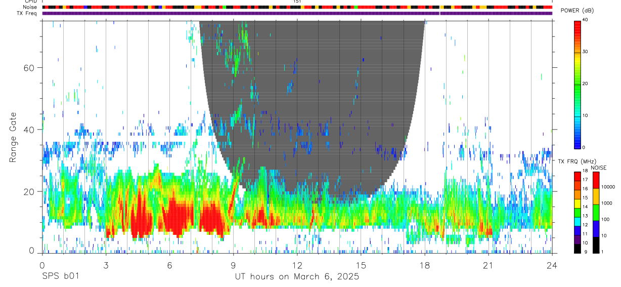Click the "Range Gate" y-axis label
The width and height of the screenshot is (621, 287).
13,137
